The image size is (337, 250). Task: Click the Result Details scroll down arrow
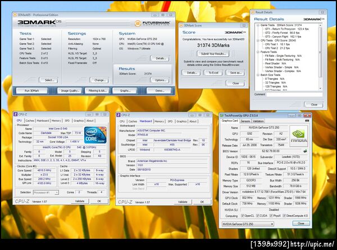320,88
